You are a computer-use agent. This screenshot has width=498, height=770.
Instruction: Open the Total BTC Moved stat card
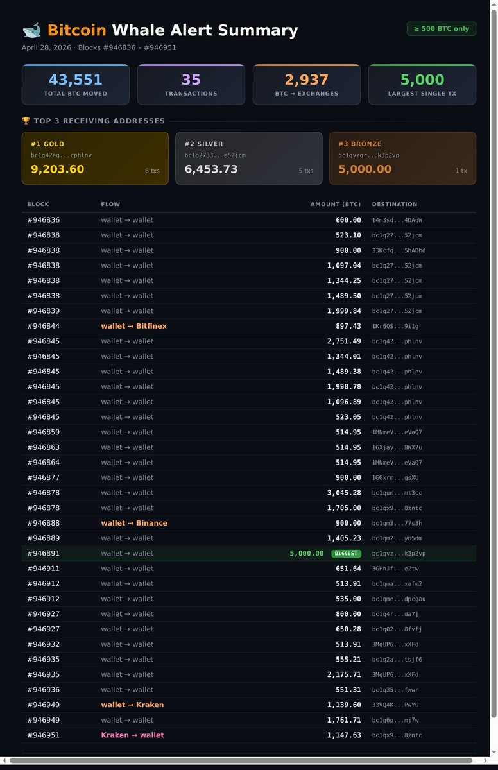click(76, 85)
